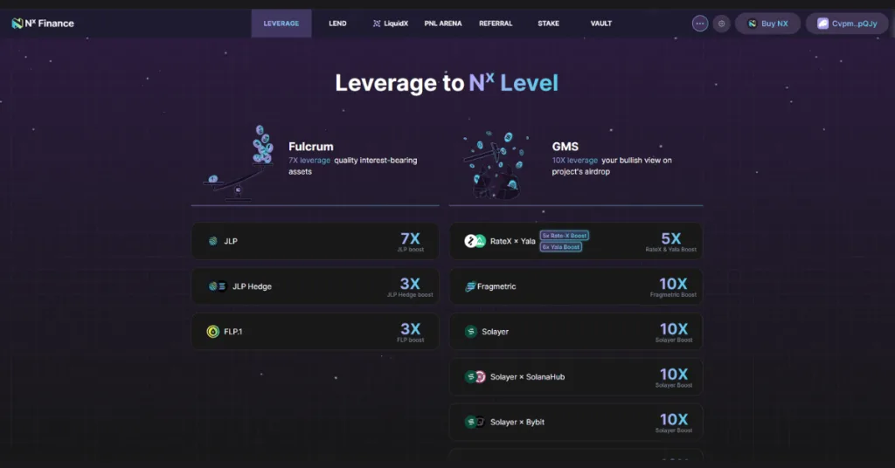
Task: Open the PNL ARENA tab
Action: (443, 24)
